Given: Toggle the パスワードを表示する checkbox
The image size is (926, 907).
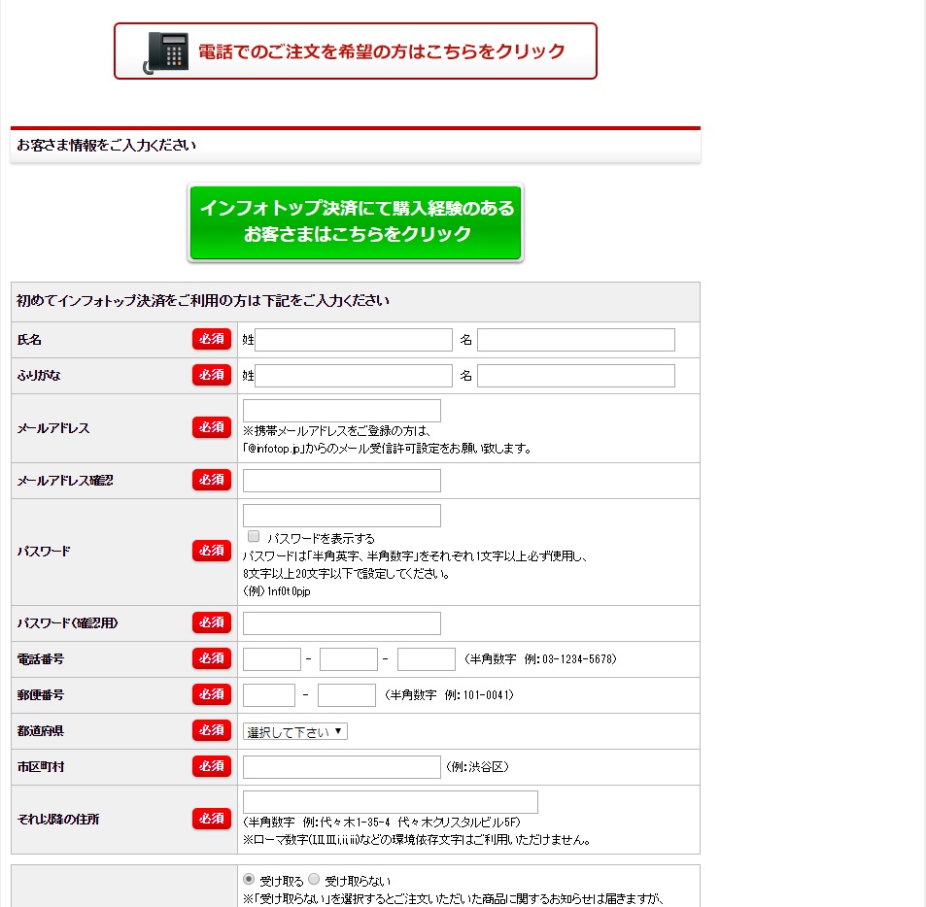Looking at the screenshot, I should [x=254, y=536].
